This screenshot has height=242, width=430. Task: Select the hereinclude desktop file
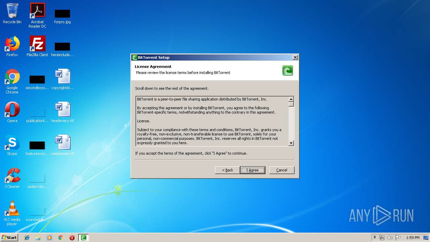(x=62, y=49)
